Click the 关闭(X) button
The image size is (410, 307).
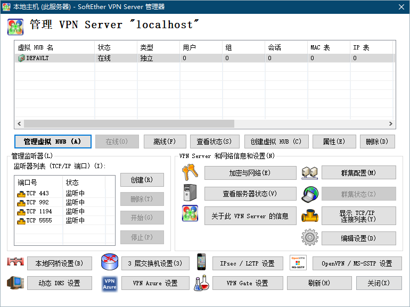tap(379, 283)
